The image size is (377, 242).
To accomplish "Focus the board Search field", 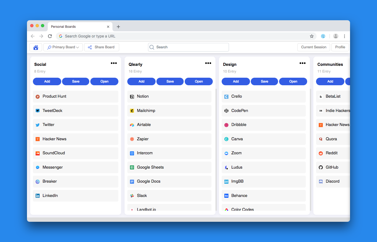I will 188,47.
